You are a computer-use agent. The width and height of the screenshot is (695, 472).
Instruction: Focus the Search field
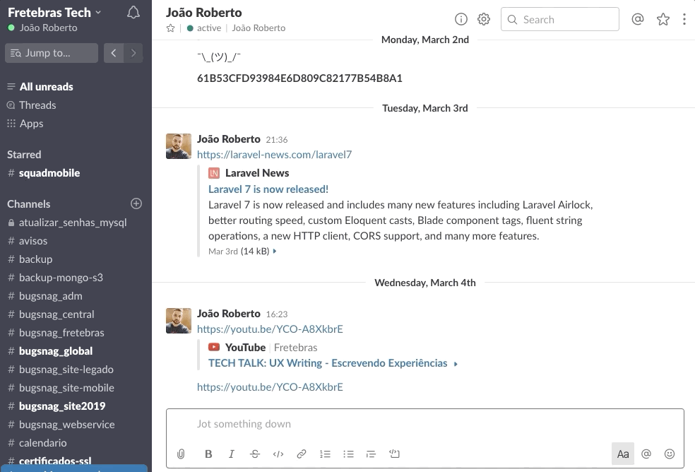(x=560, y=19)
